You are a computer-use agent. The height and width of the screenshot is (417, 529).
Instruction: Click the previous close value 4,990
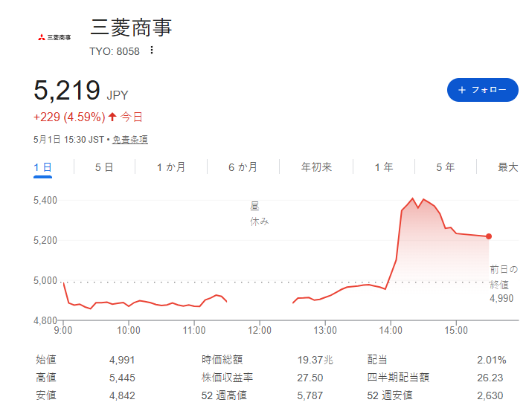(x=501, y=298)
